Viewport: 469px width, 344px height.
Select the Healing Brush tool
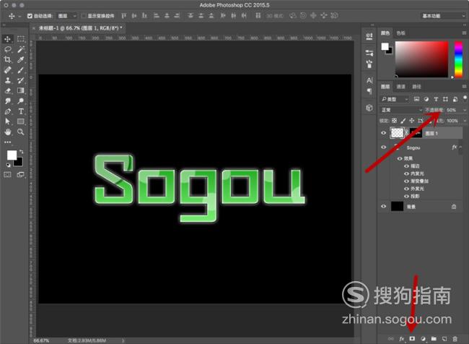pos(7,70)
